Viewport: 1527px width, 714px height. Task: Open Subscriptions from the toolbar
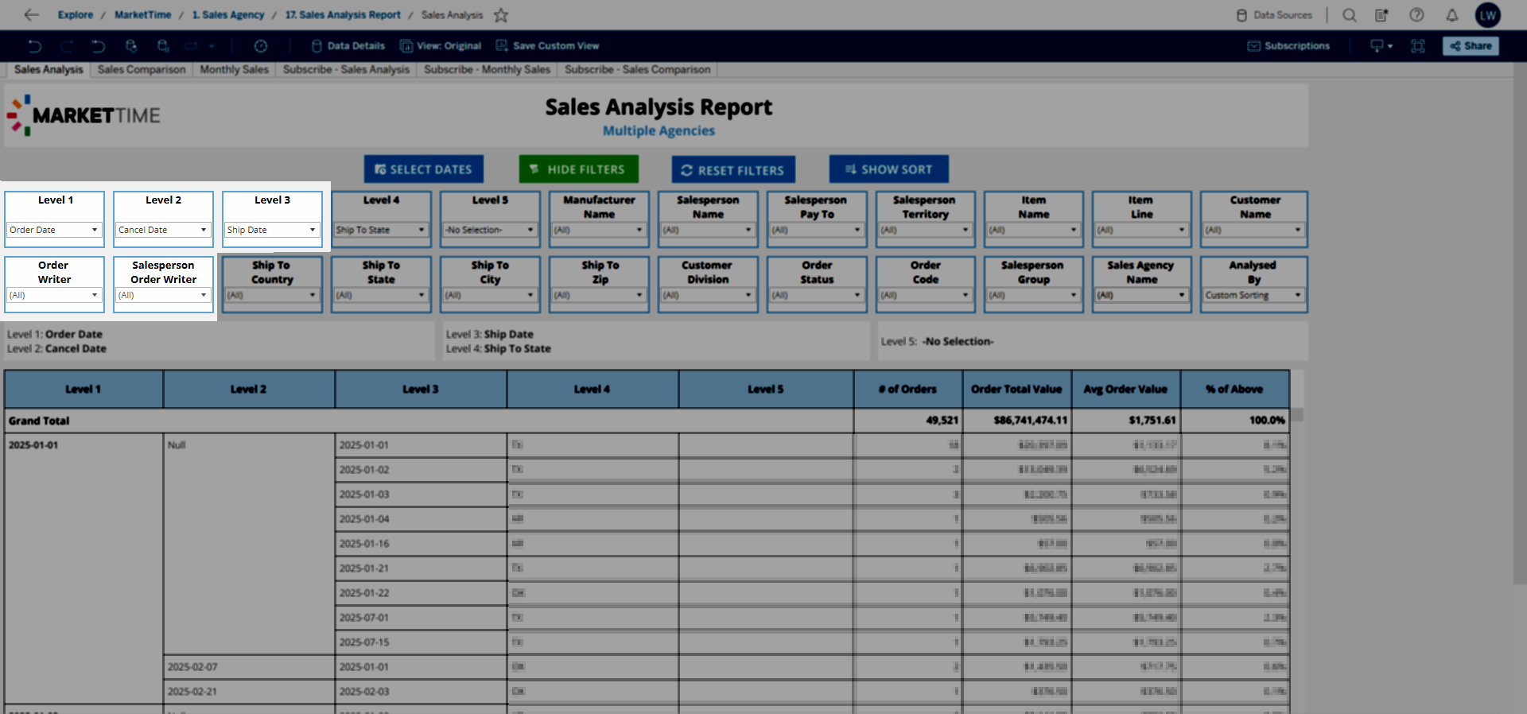click(x=1288, y=46)
